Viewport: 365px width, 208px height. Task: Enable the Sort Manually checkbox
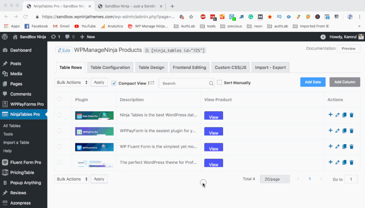(x=219, y=83)
